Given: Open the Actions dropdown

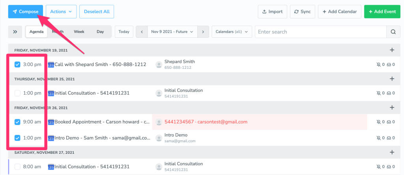Looking at the screenshot, I should tap(61, 11).
